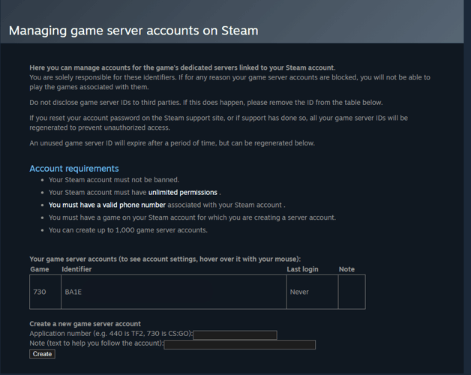Viewport: 471px width, 375px height.
Task: Click the must not be banned bullet
Action: 114,180
